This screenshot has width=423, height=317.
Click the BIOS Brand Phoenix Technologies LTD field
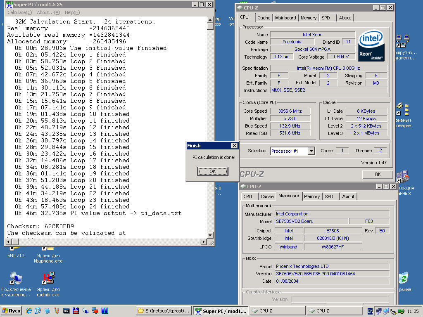(x=332, y=266)
